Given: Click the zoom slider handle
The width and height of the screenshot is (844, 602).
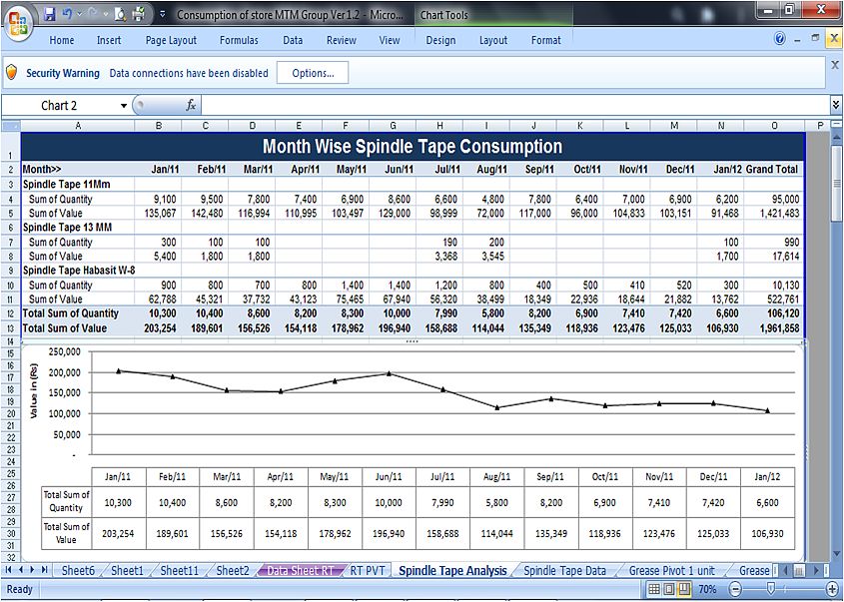Looking at the screenshot, I should pyautogui.click(x=771, y=589).
